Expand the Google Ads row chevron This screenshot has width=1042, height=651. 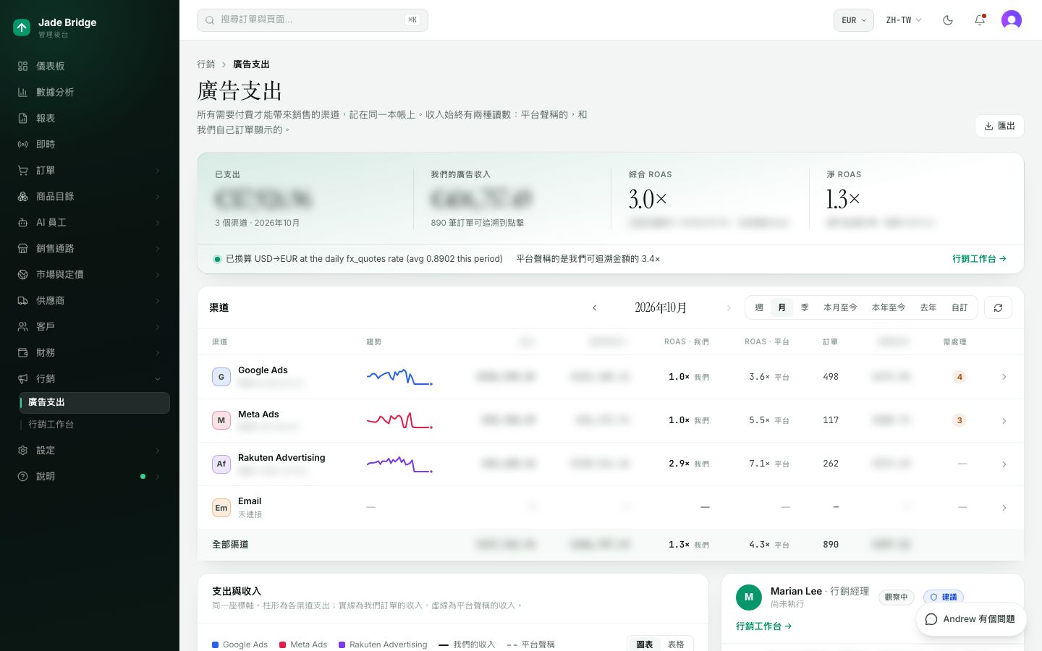pos(1004,377)
